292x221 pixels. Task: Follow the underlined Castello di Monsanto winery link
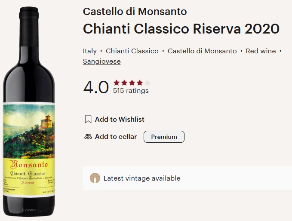point(202,51)
